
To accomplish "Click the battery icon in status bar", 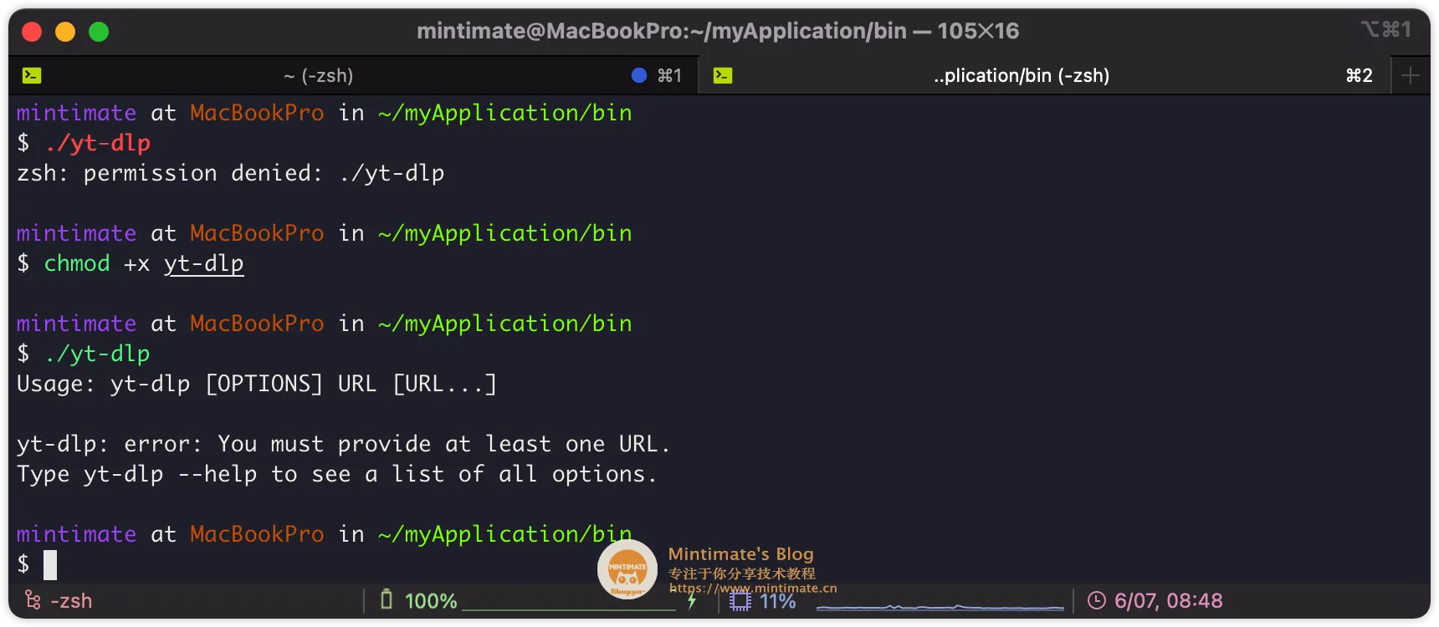I will [x=386, y=599].
